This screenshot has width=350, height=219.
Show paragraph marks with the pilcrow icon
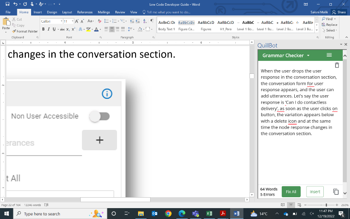tap(151, 21)
